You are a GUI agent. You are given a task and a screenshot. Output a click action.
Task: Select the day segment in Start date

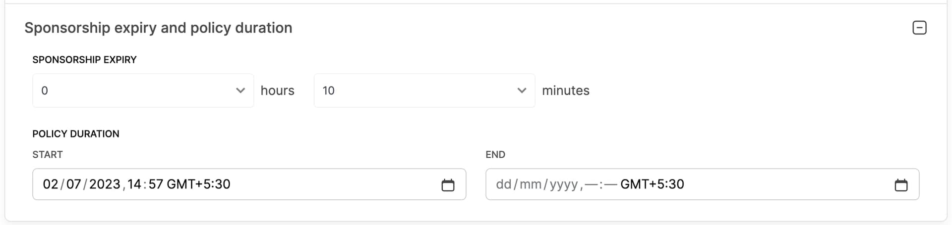tap(51, 184)
